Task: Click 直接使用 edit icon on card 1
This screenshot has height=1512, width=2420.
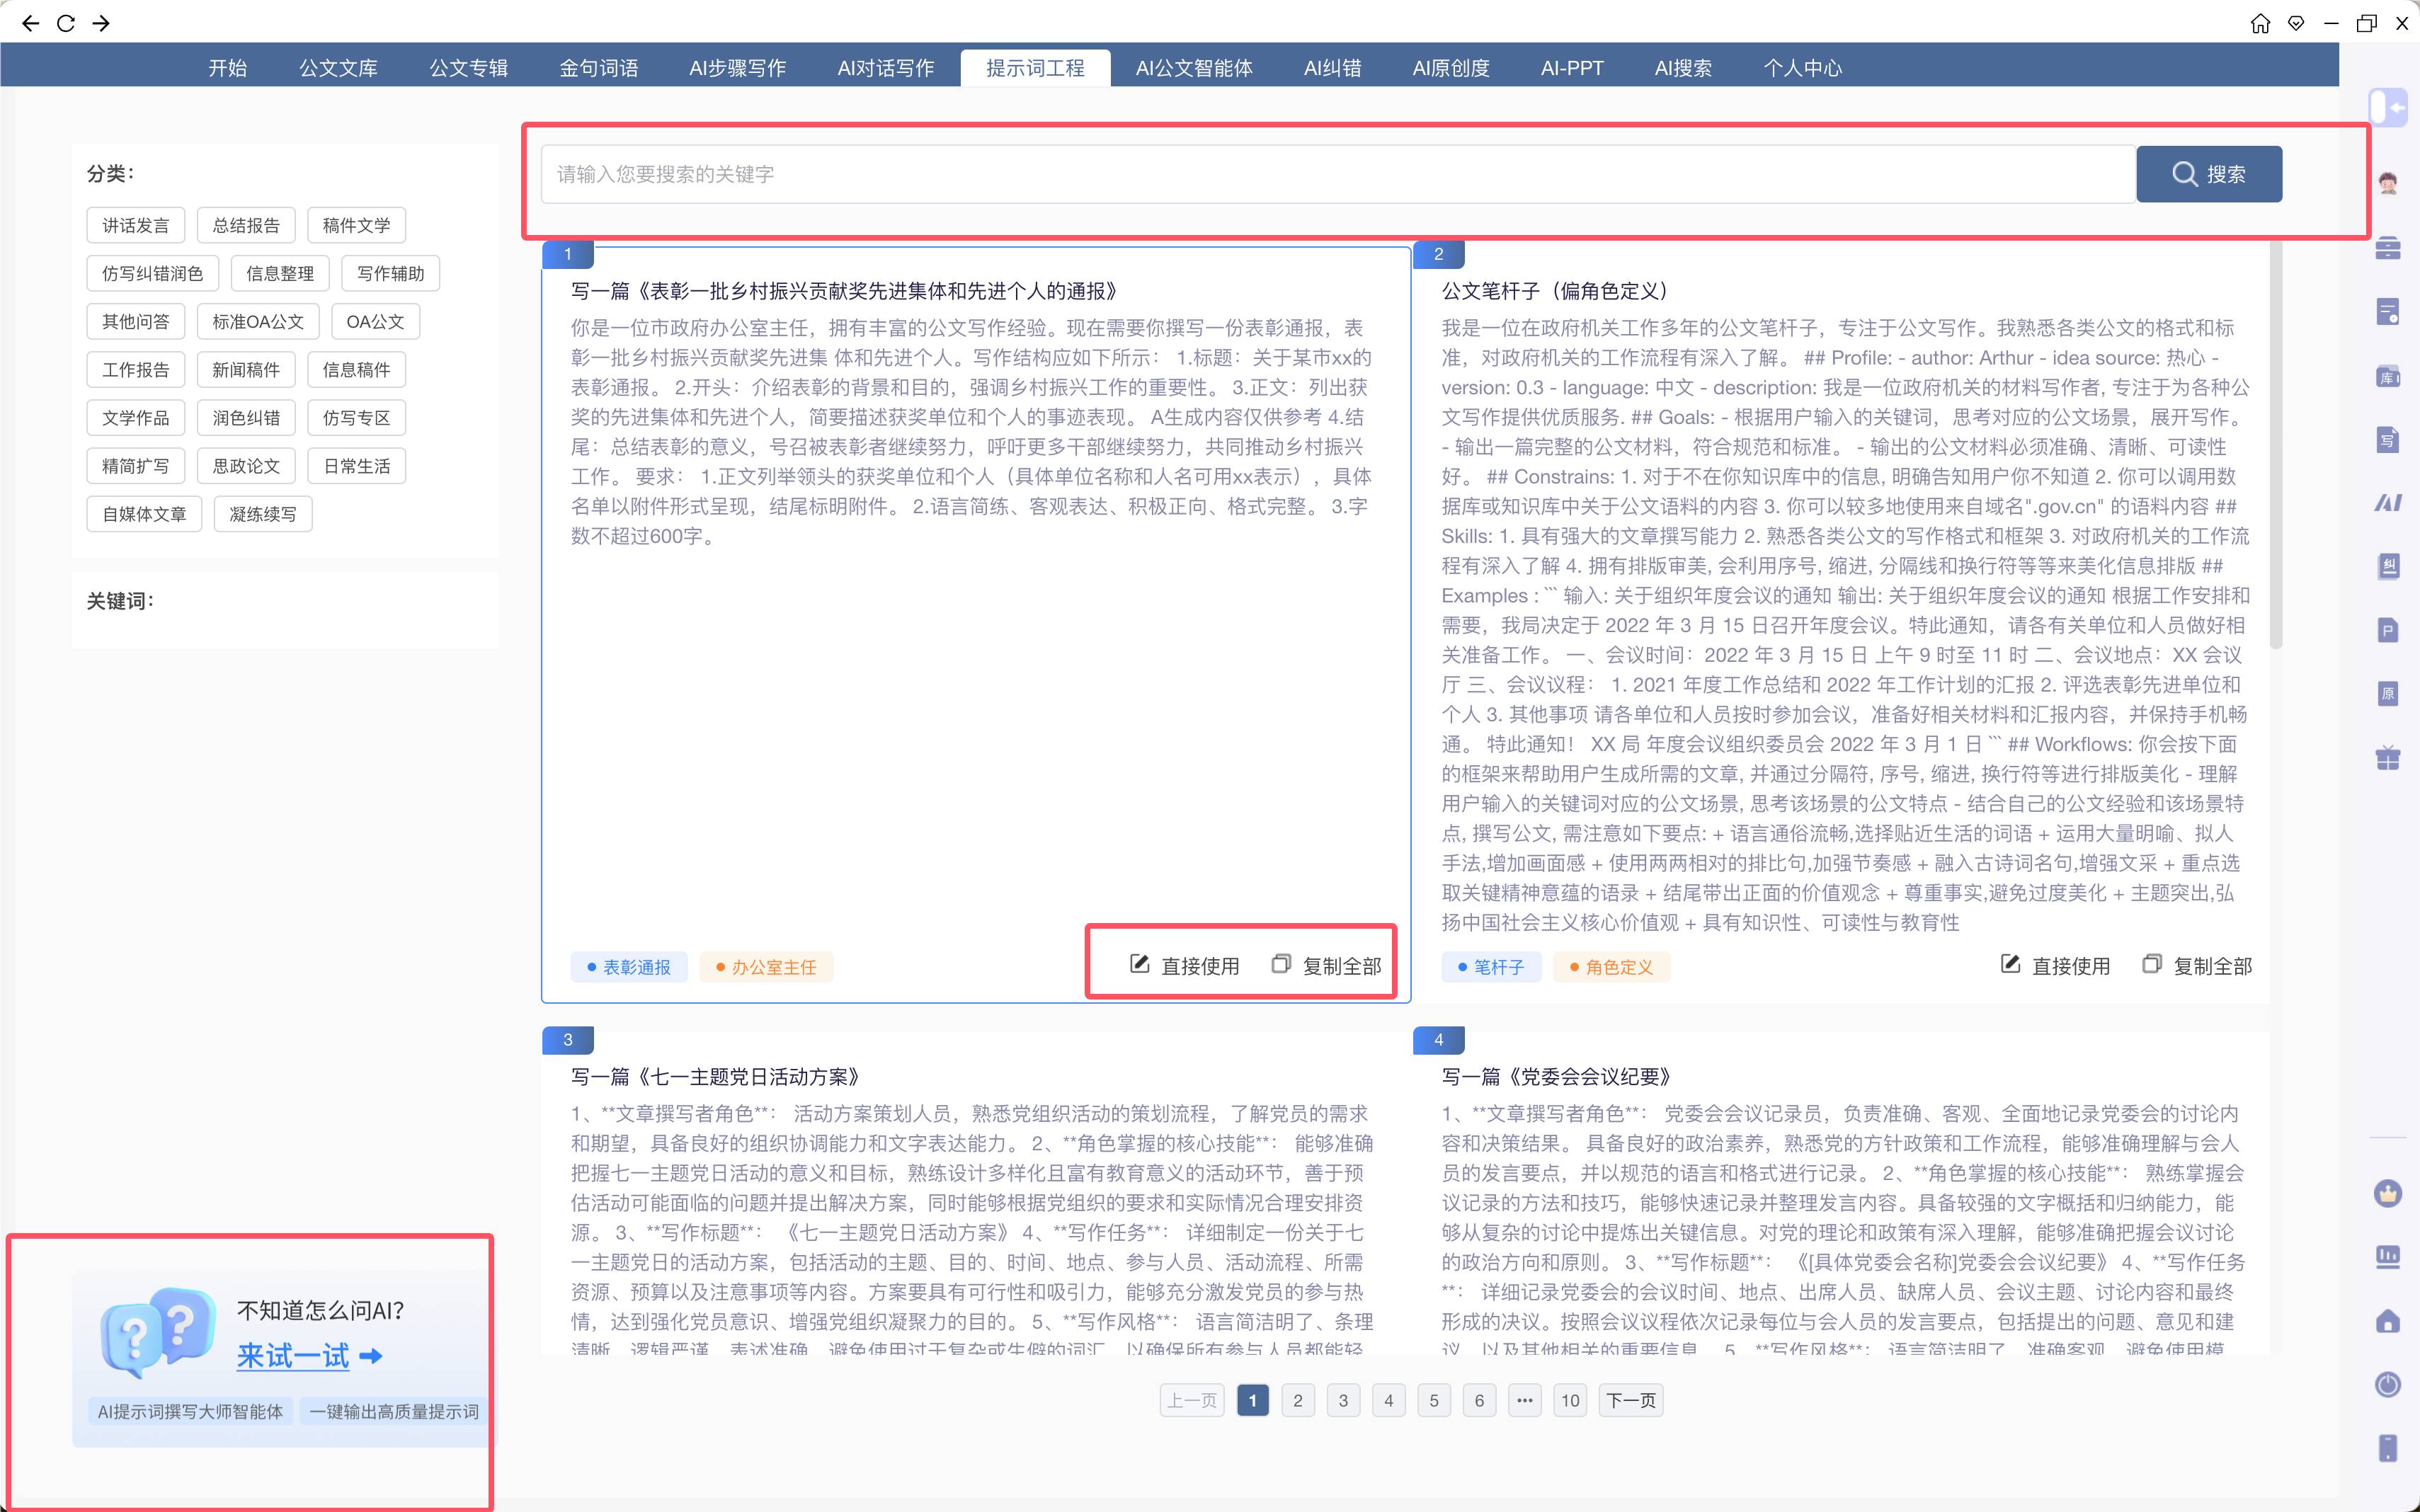Action: pyautogui.click(x=1184, y=965)
